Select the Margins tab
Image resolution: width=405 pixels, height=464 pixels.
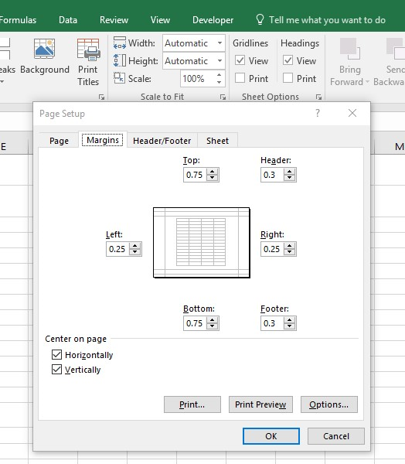pos(103,140)
